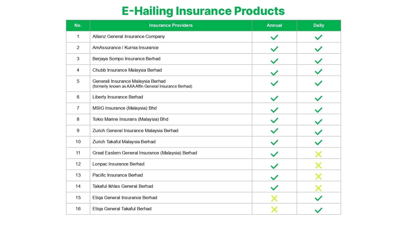407x229 pixels.
Task: Click row number 16 cell
Action: (78, 209)
